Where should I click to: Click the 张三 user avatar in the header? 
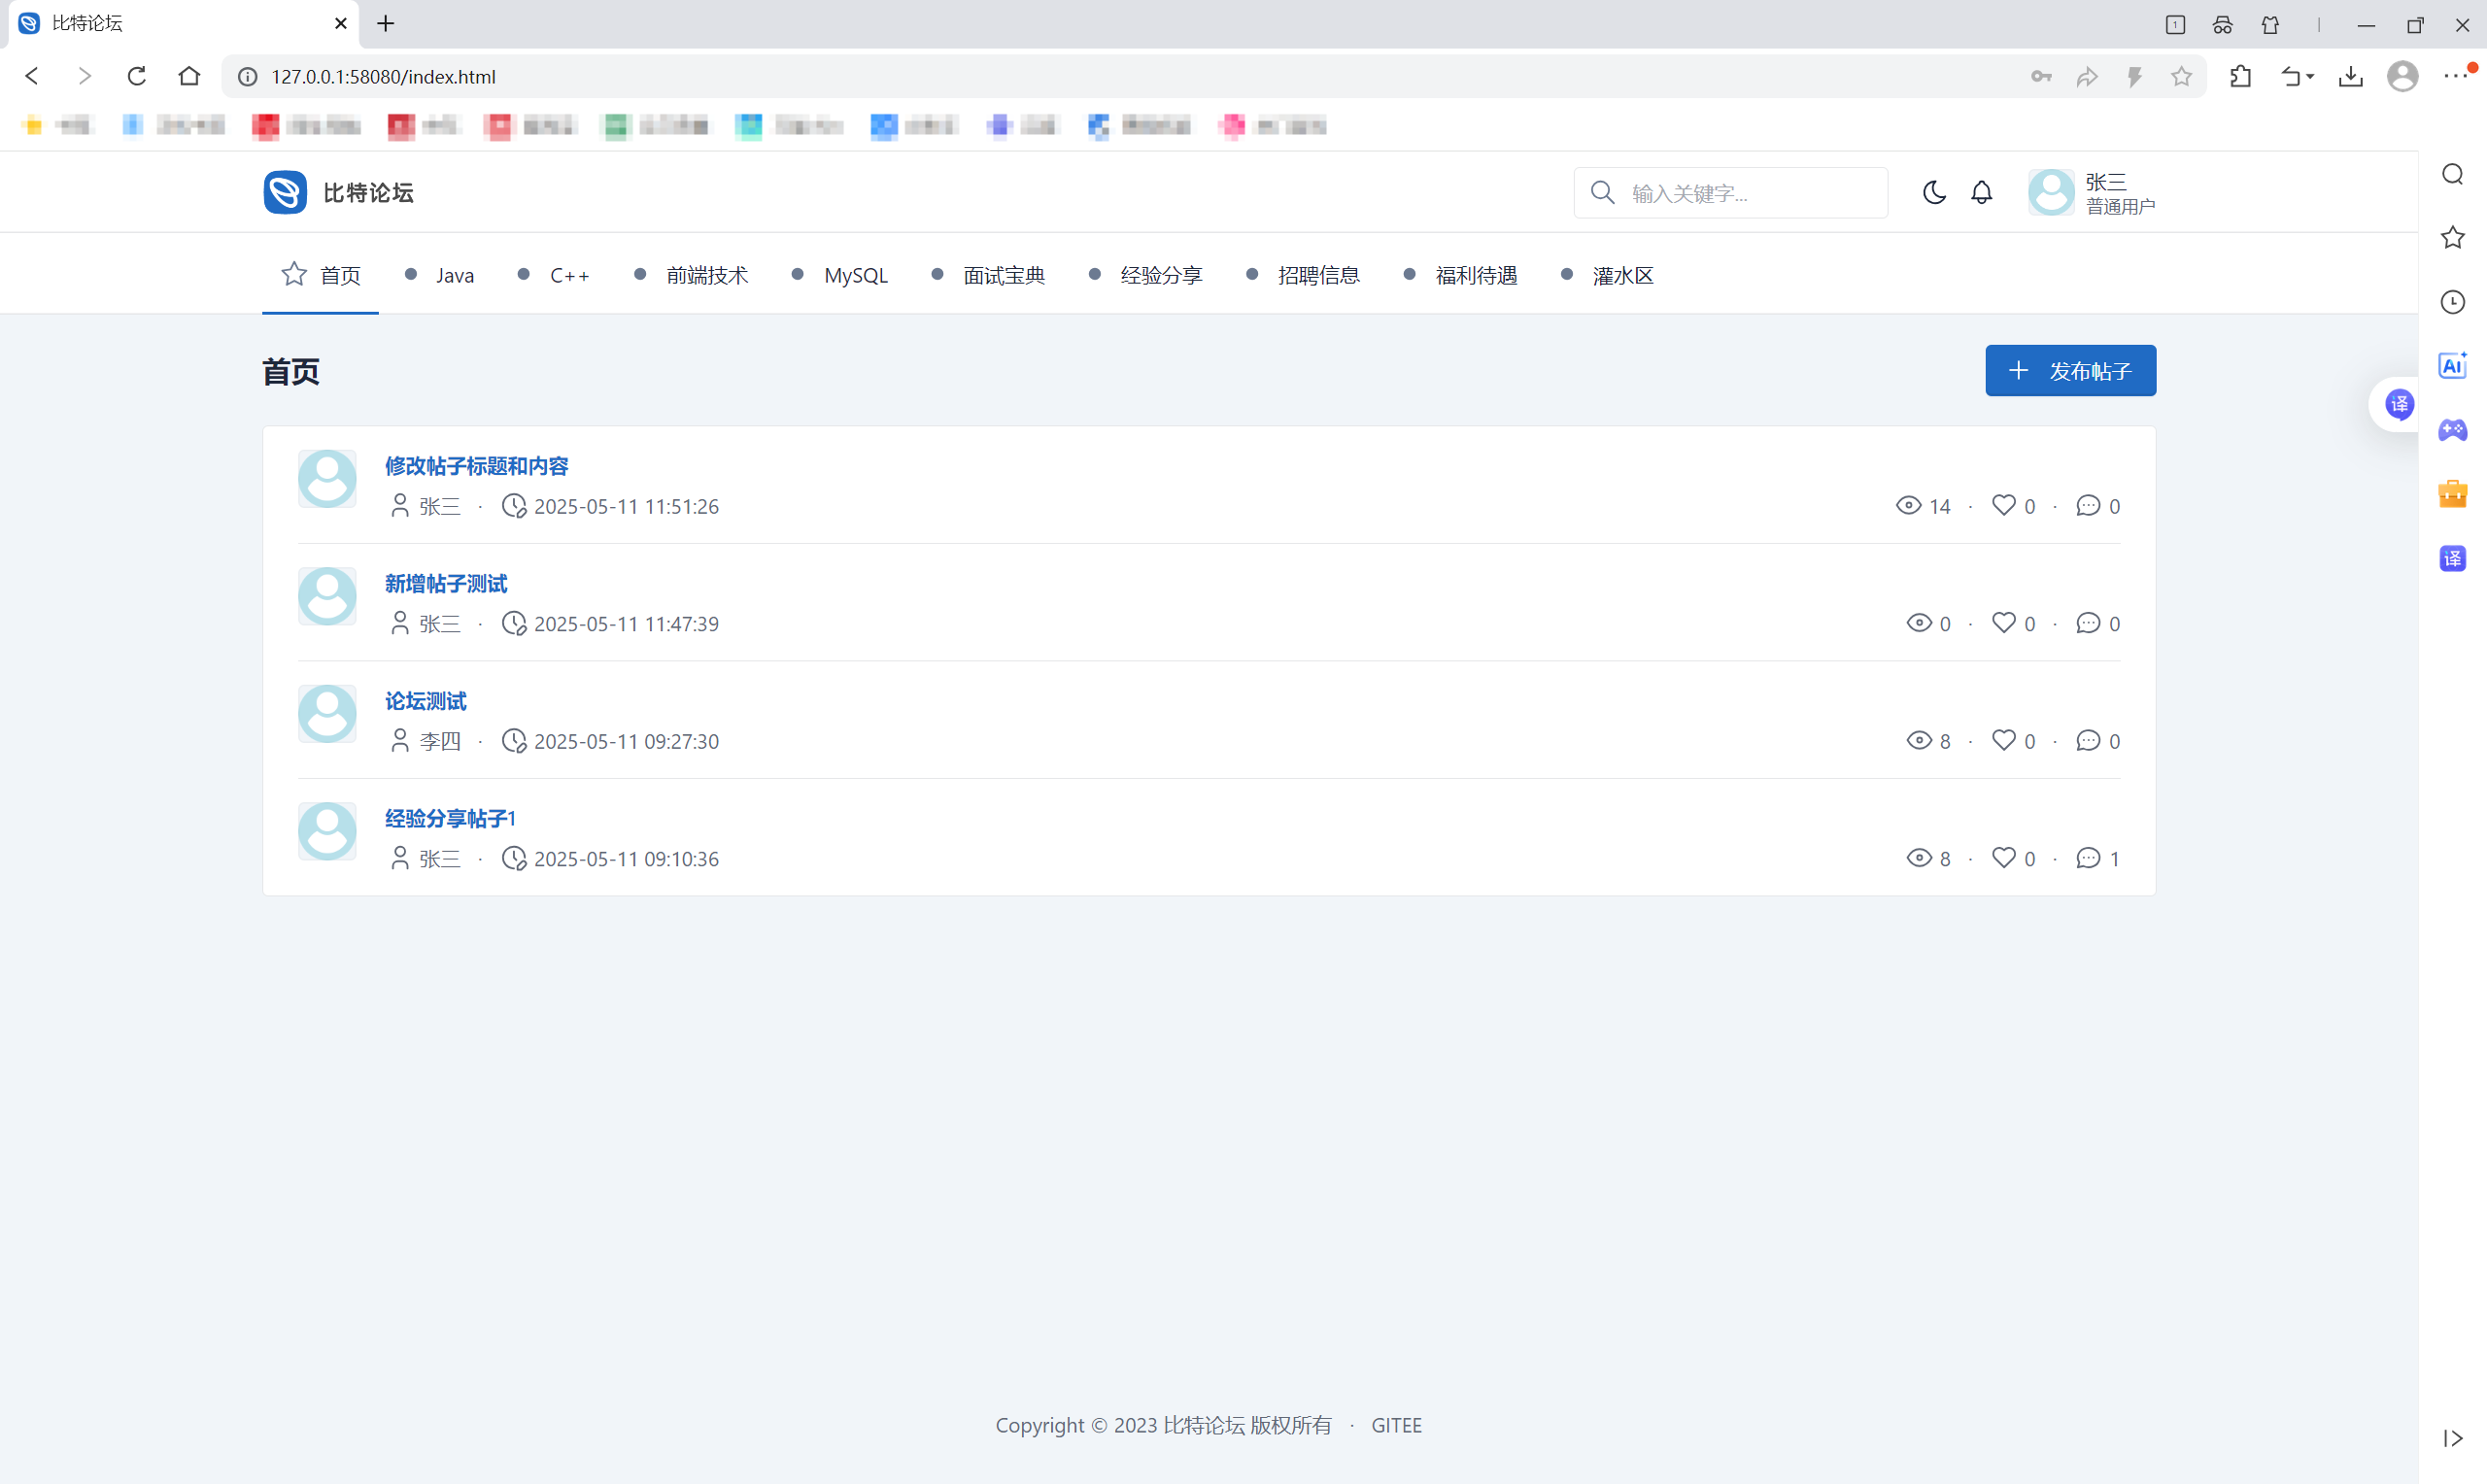tap(2051, 192)
